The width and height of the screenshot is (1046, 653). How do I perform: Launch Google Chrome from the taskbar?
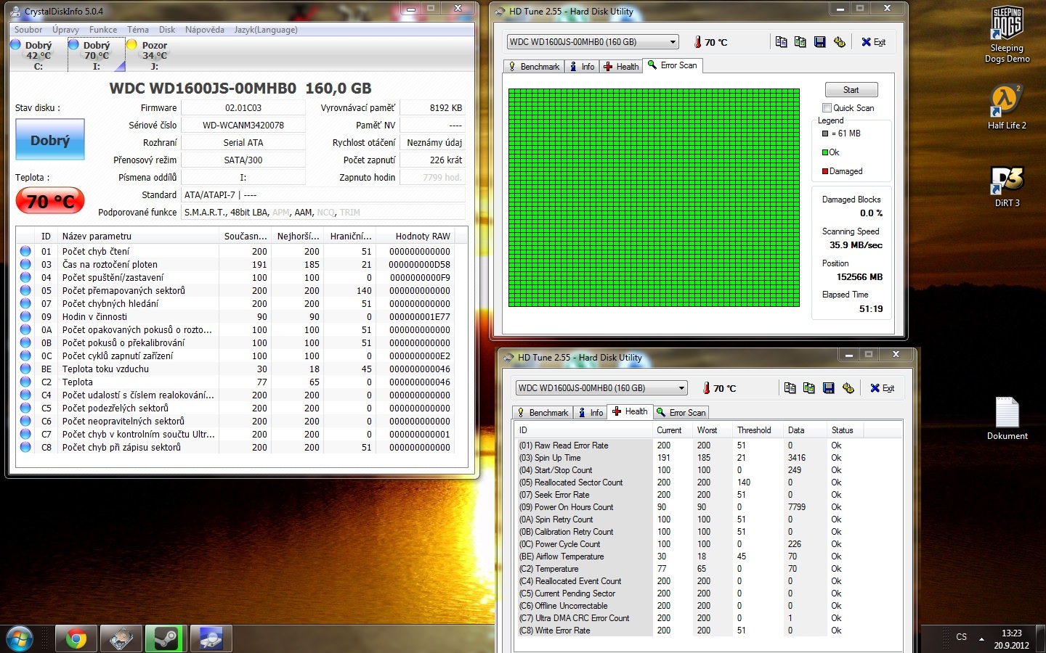click(76, 638)
